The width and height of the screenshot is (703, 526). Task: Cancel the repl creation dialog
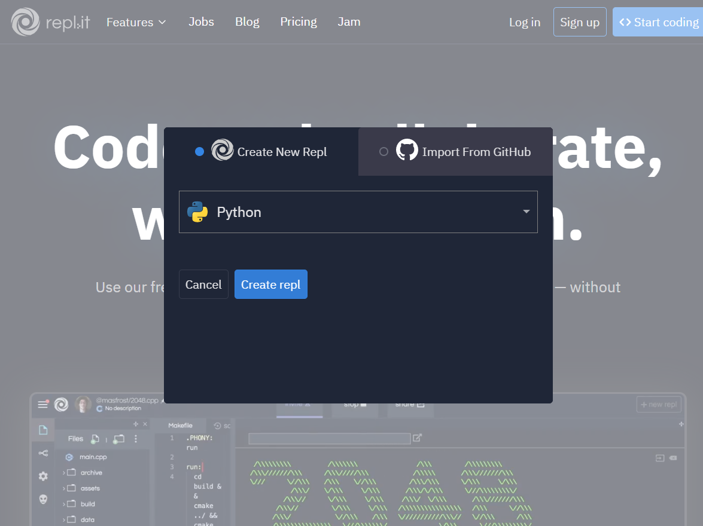click(x=203, y=285)
